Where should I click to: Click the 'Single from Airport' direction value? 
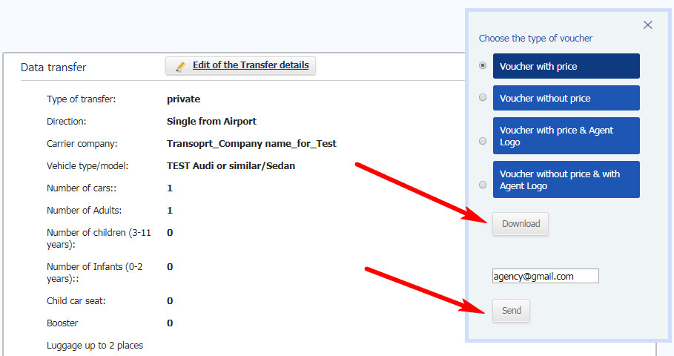pos(211,121)
